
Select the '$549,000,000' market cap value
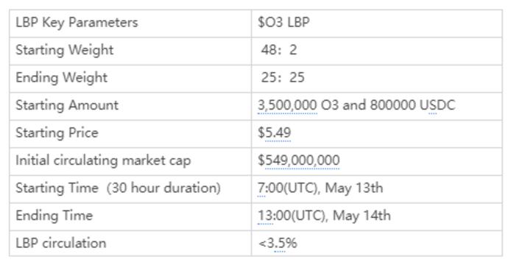[x=299, y=160]
